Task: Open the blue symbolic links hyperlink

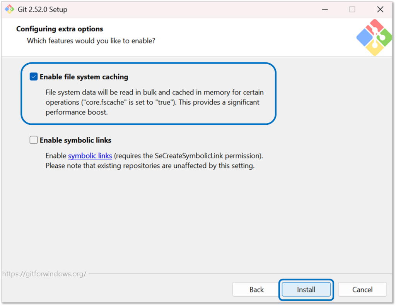Action: [x=90, y=156]
